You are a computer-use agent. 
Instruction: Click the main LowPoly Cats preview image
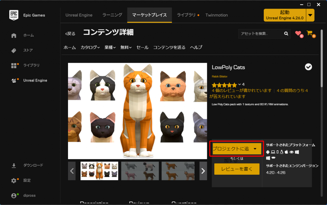tap(137, 111)
